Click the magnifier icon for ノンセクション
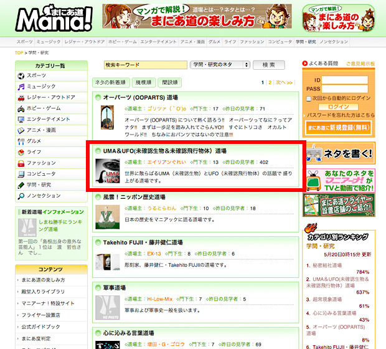Screen dimensions: 386x349 point(21,195)
